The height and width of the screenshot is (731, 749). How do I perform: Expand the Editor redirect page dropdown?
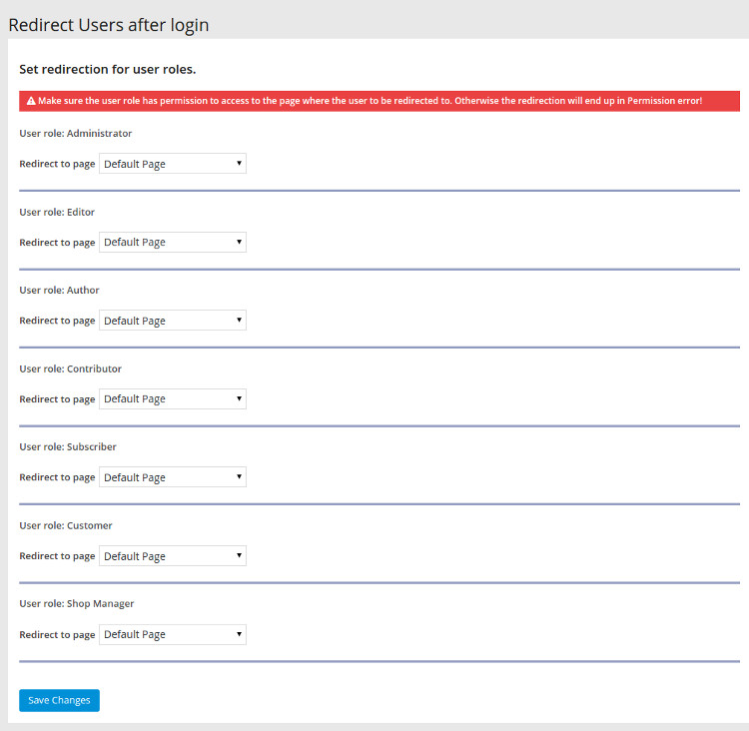coord(173,243)
